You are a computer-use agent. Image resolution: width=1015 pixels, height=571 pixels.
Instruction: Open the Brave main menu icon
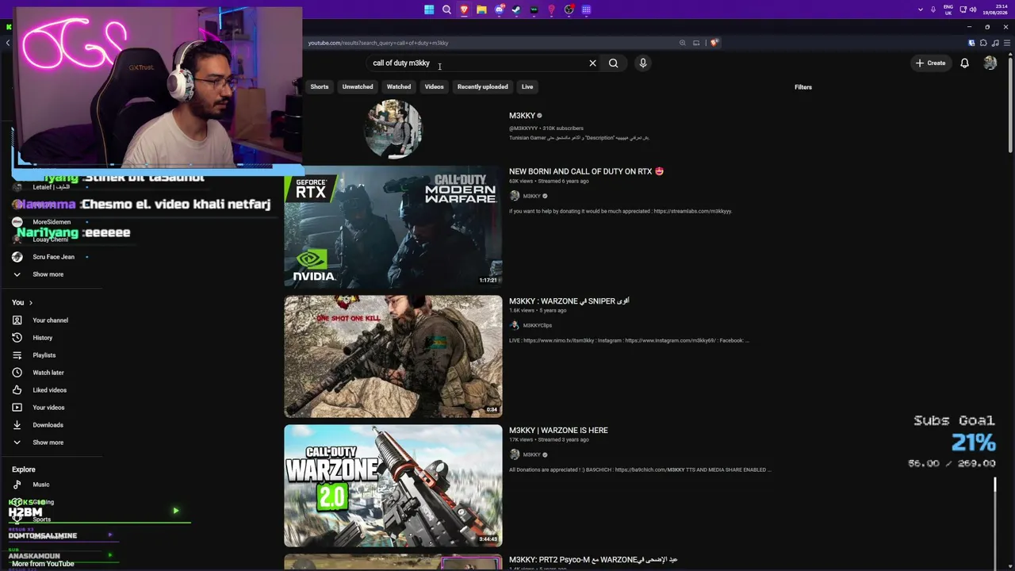(x=1005, y=43)
